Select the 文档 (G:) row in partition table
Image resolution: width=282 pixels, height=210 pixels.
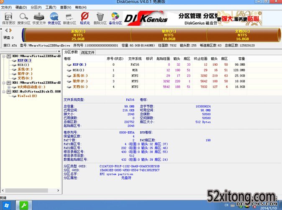click(x=156, y=87)
